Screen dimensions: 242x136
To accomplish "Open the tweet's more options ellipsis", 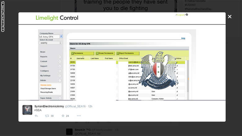I will point(79,116).
